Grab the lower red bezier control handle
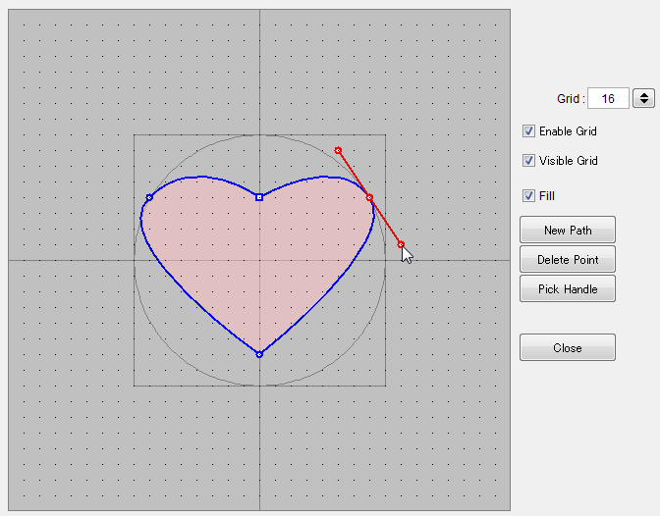Screen dimensions: 661x516 point(401,244)
